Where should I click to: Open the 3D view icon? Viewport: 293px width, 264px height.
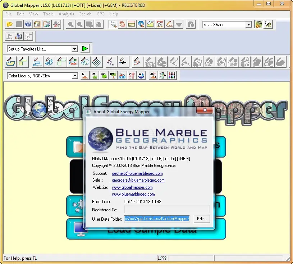coord(268,24)
